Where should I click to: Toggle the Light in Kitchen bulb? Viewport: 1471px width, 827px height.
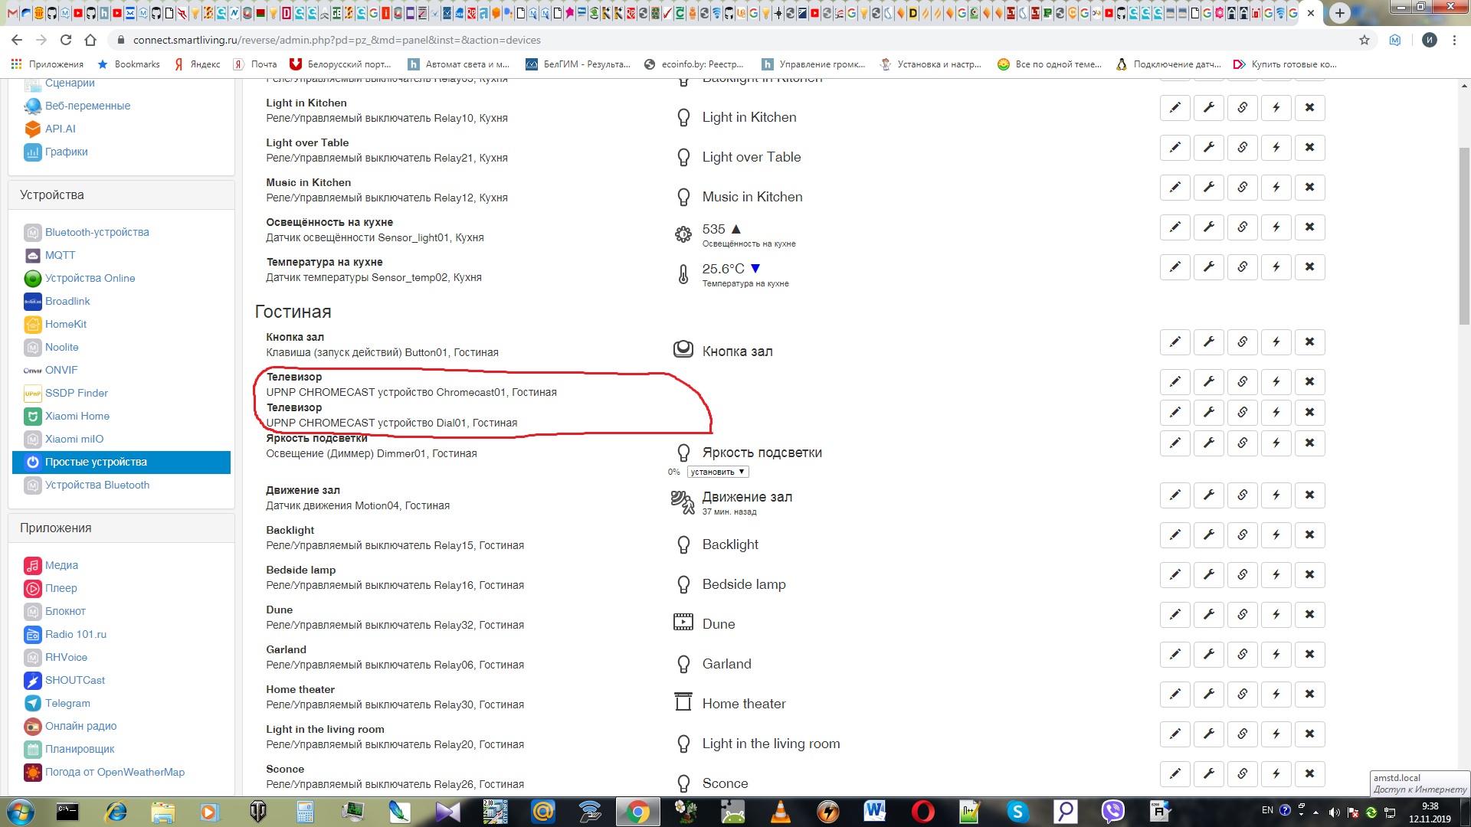tap(683, 117)
